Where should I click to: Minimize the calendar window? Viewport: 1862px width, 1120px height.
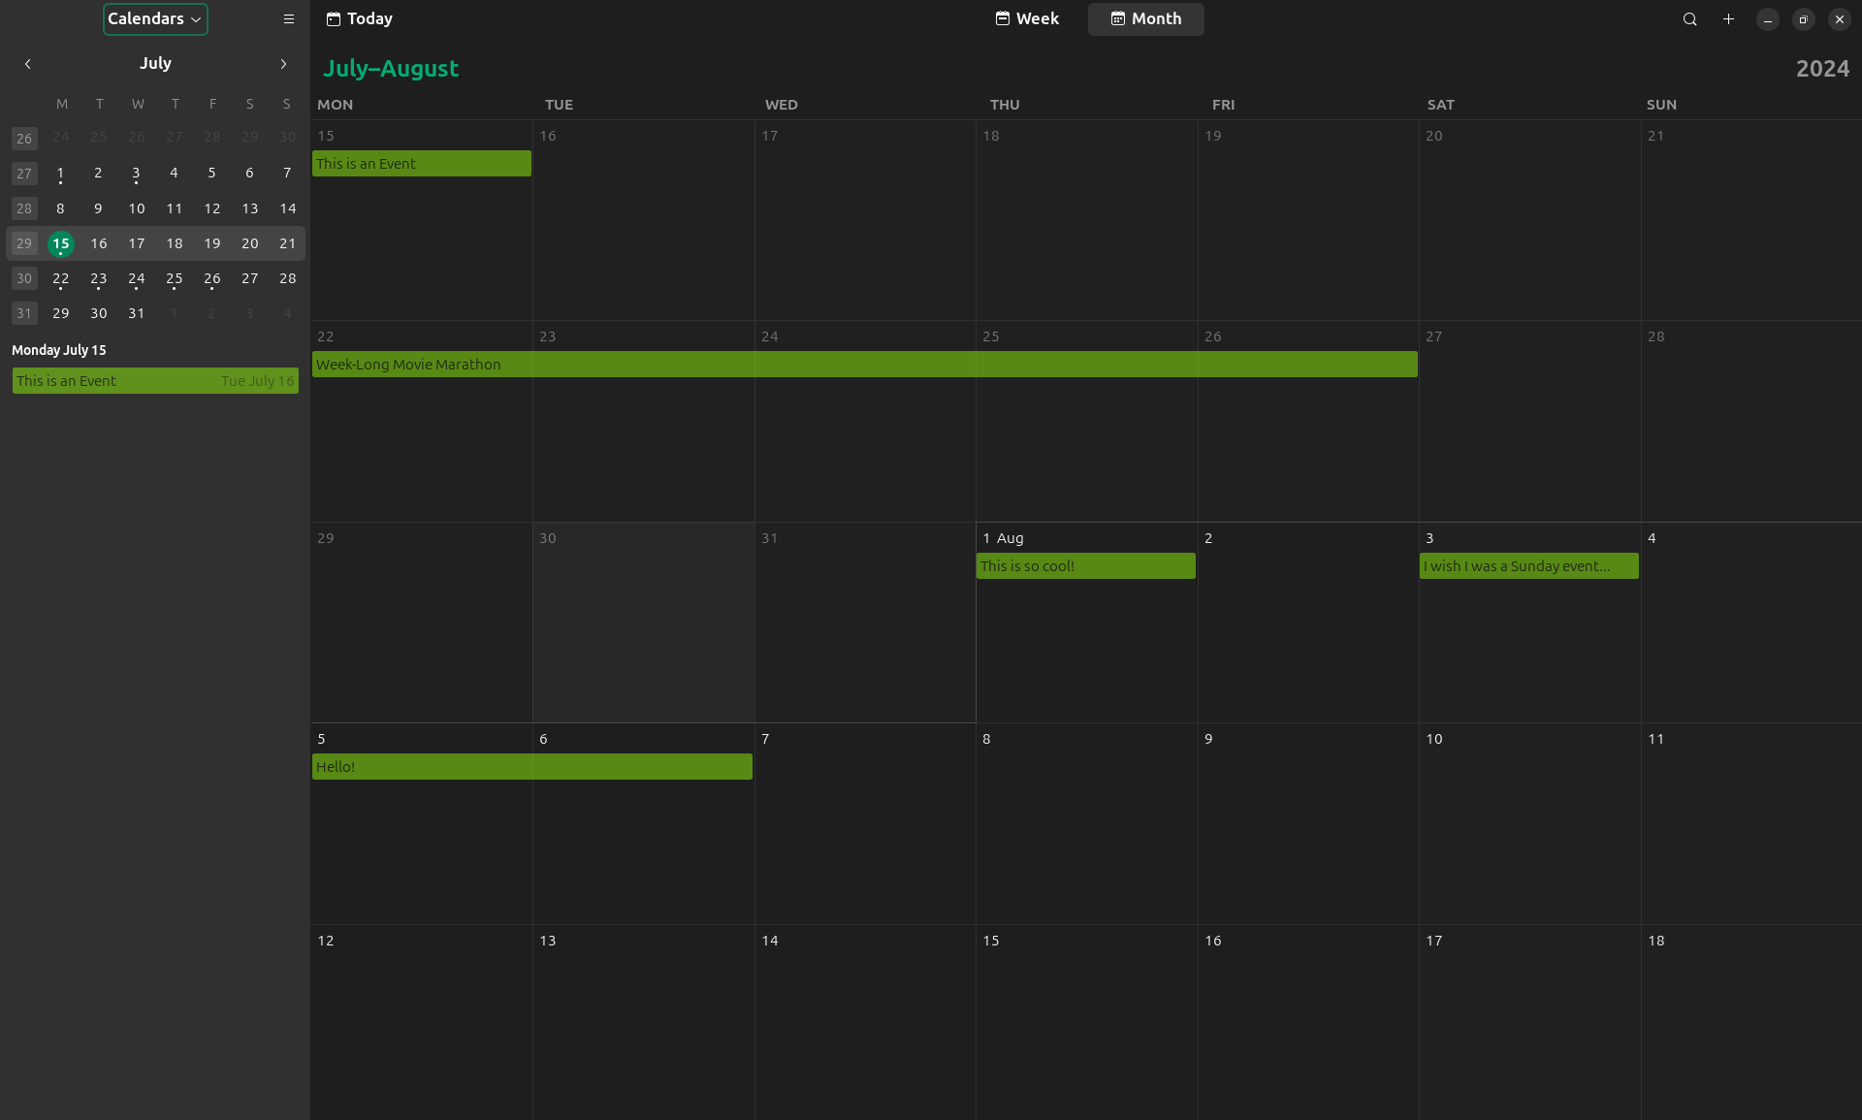[x=1767, y=19]
